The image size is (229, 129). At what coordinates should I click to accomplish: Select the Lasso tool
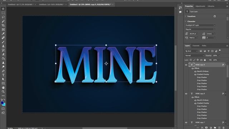tap(3, 17)
